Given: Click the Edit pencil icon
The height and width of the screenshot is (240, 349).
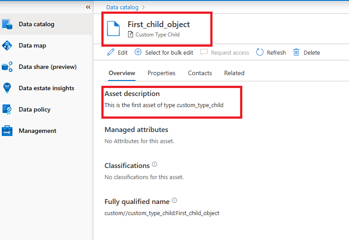Looking at the screenshot, I should coord(111,52).
